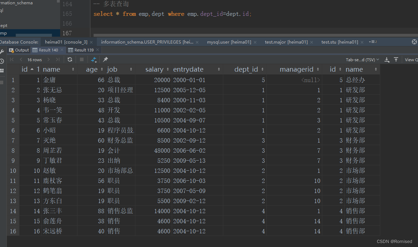The width and height of the screenshot is (418, 247).
Task: Switch to the test.stu [heima01] tab
Action: [x=340, y=42]
